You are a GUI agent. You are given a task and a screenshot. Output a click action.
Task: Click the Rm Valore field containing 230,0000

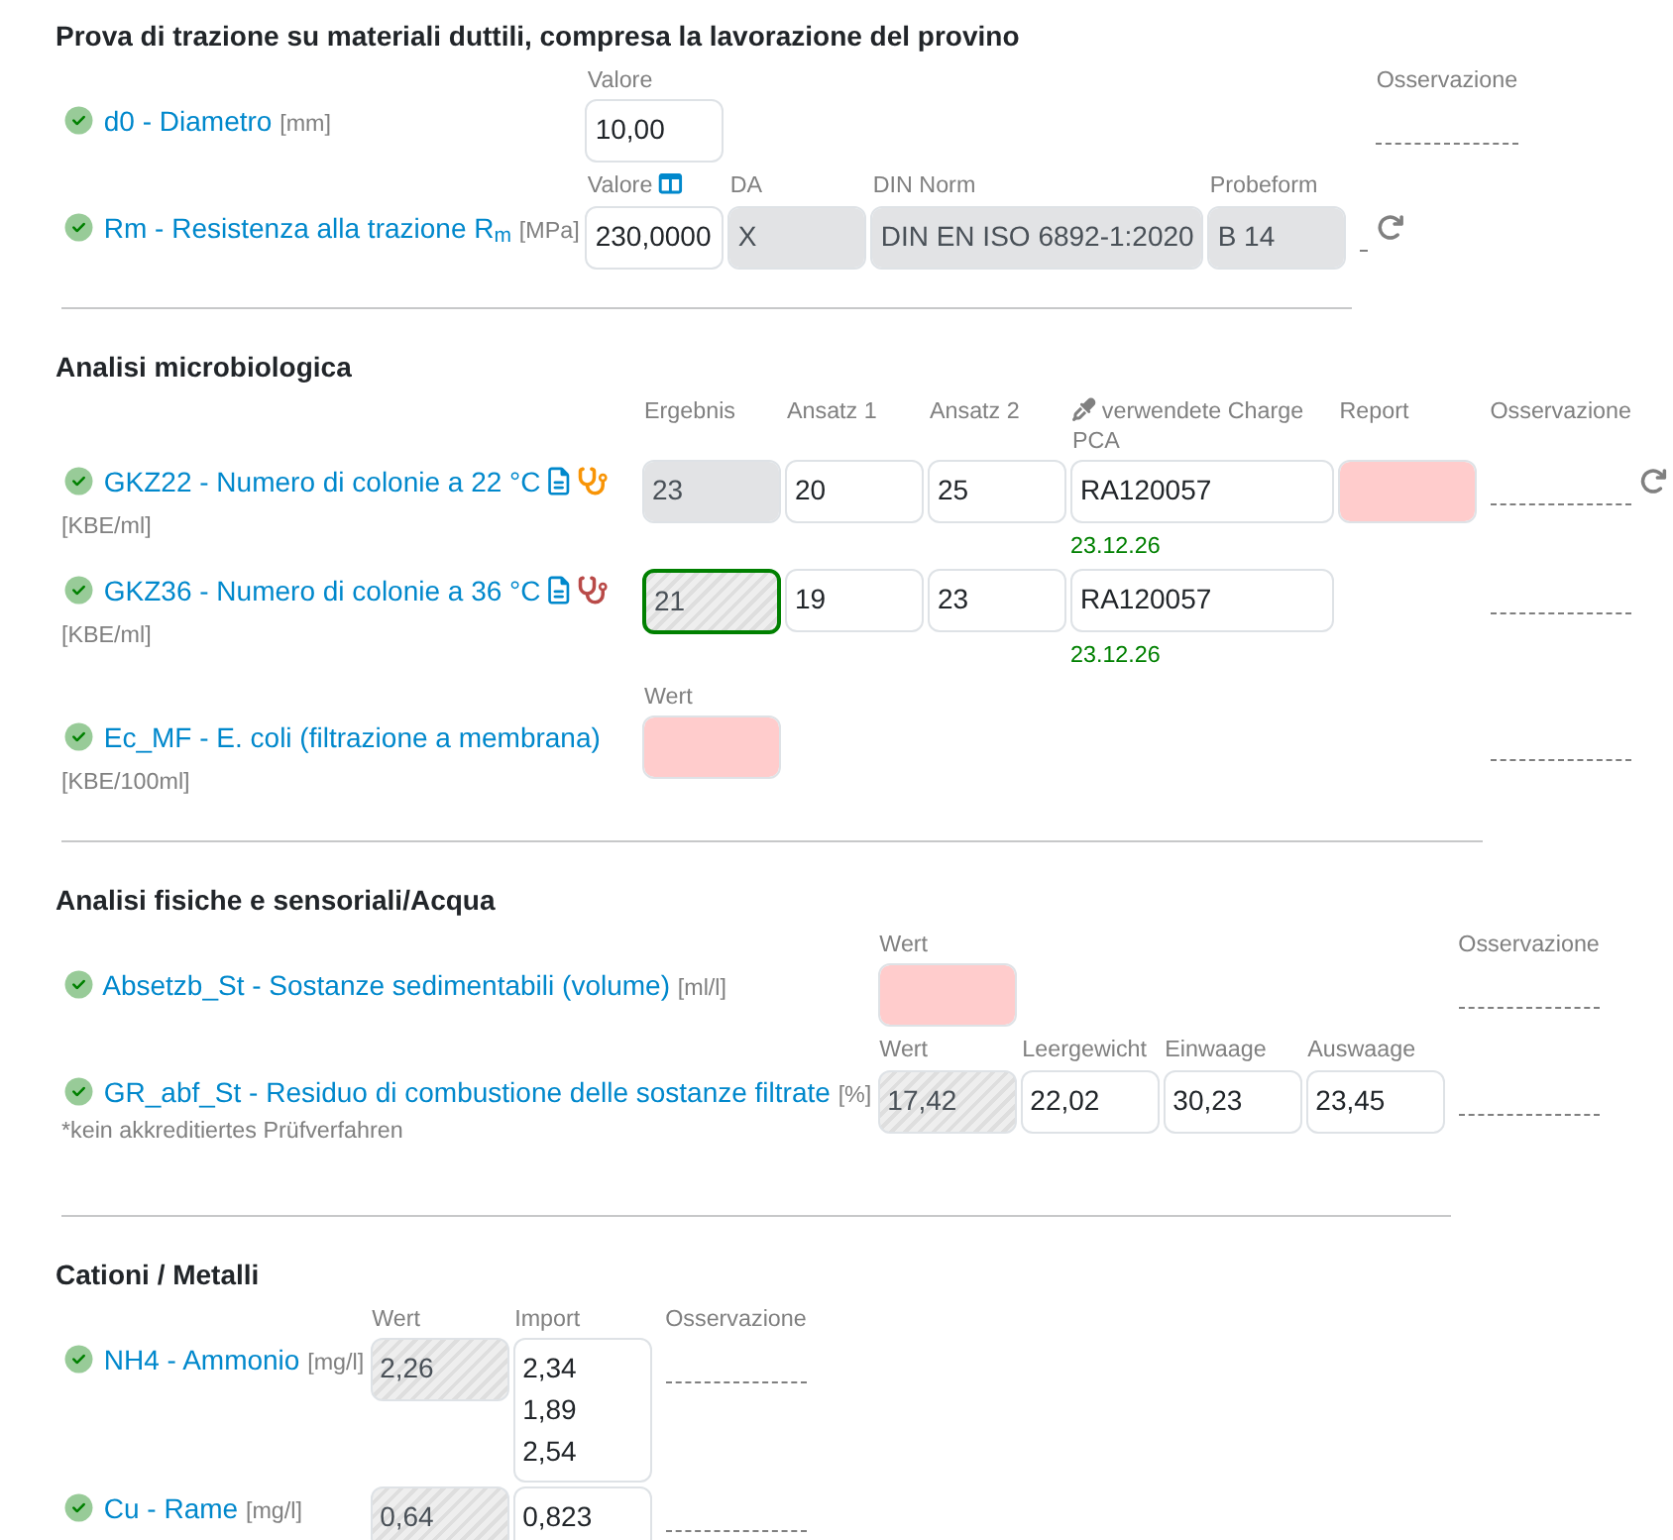[x=654, y=238]
